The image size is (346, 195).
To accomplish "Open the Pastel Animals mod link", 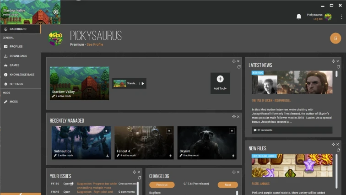I will click(x=260, y=184).
